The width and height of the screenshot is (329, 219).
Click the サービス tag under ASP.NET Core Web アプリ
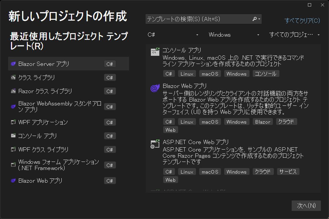click(x=288, y=172)
